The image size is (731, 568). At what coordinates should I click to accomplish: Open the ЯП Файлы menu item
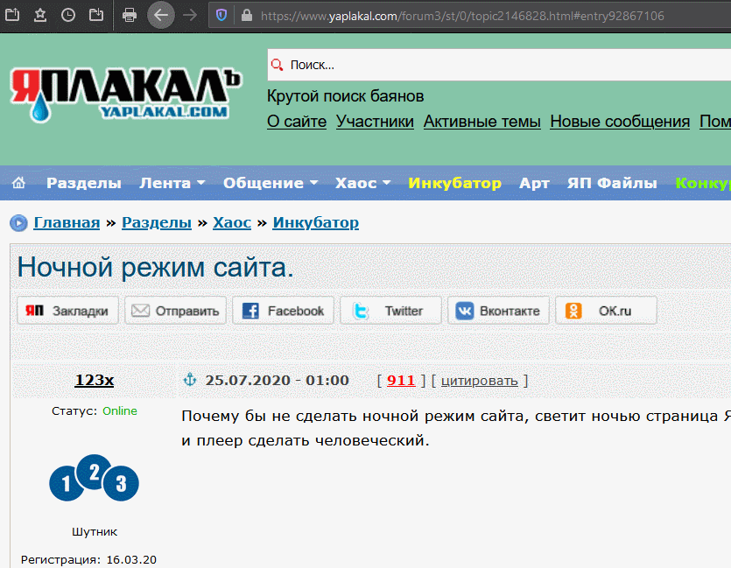[x=612, y=183]
